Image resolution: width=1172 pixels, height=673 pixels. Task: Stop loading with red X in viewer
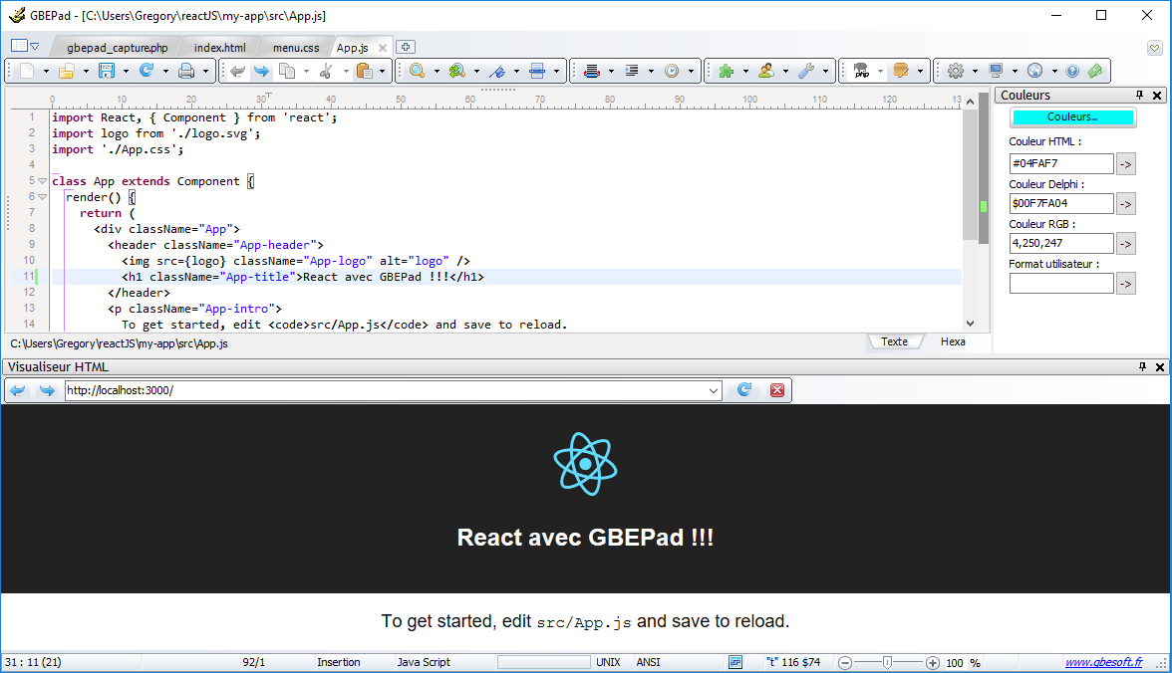tap(777, 390)
